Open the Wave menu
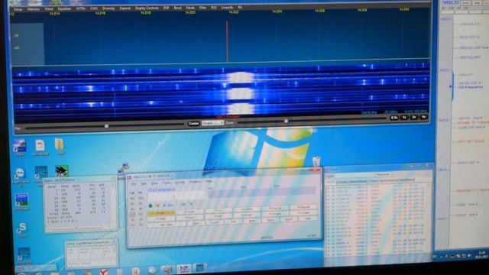This screenshot has height=275, width=489. (x=49, y=9)
